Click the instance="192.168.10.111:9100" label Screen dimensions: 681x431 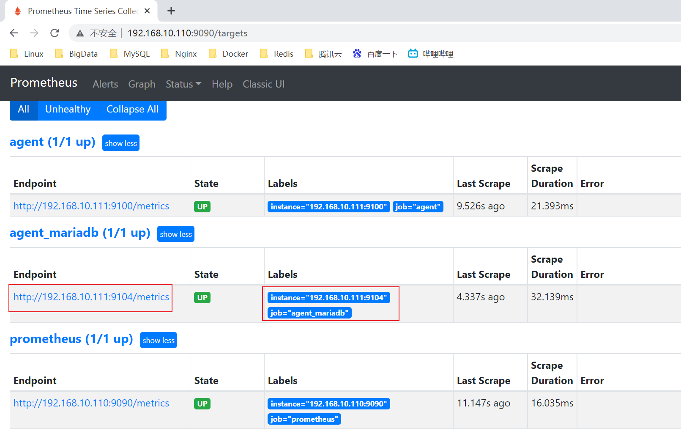[329, 206]
